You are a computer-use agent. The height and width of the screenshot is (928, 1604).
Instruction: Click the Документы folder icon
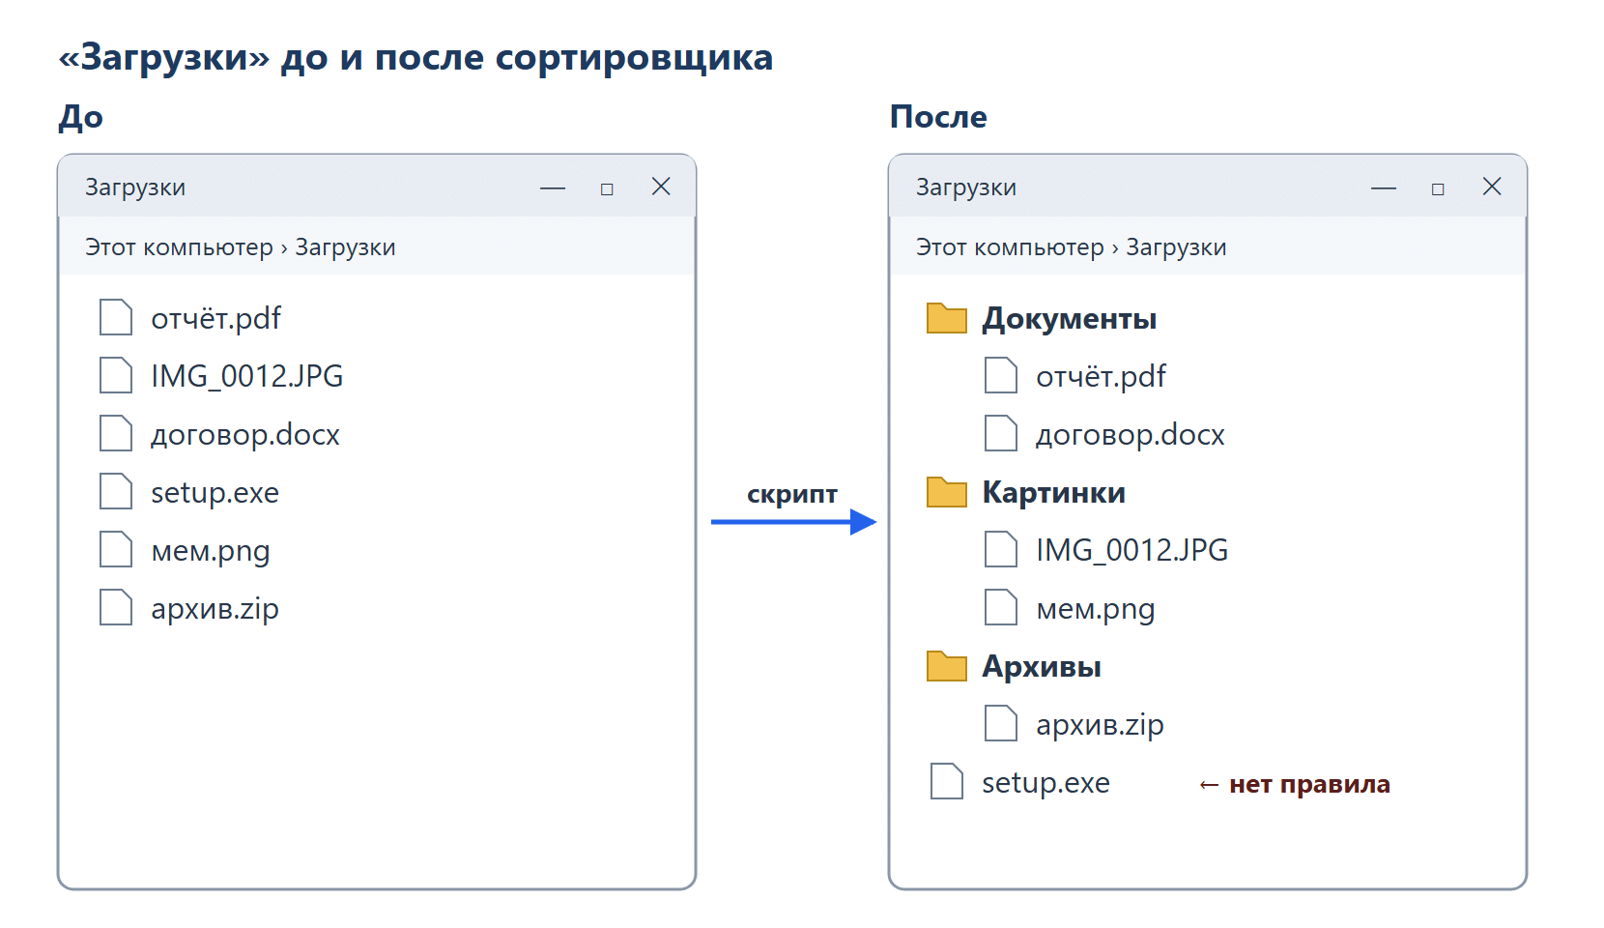point(947,318)
